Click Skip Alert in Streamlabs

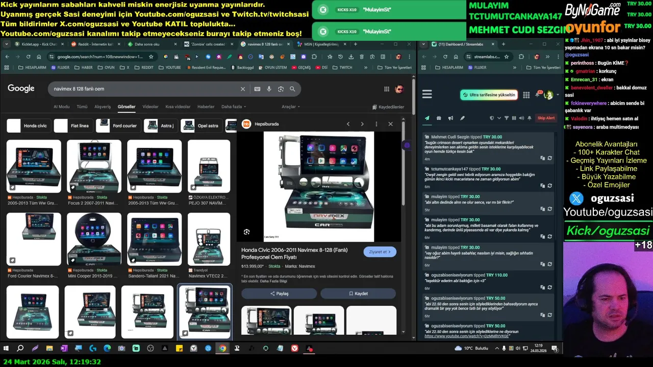[546, 118]
